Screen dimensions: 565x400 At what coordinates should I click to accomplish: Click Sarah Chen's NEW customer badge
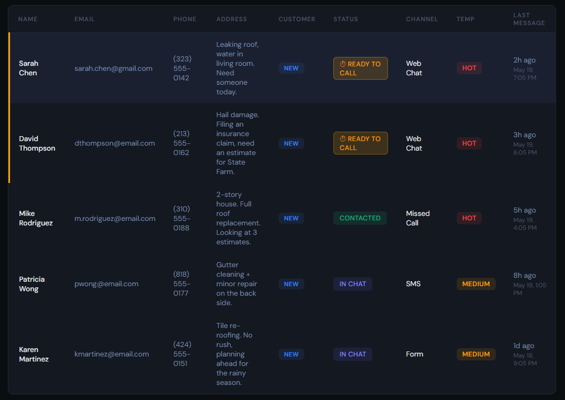tap(291, 69)
